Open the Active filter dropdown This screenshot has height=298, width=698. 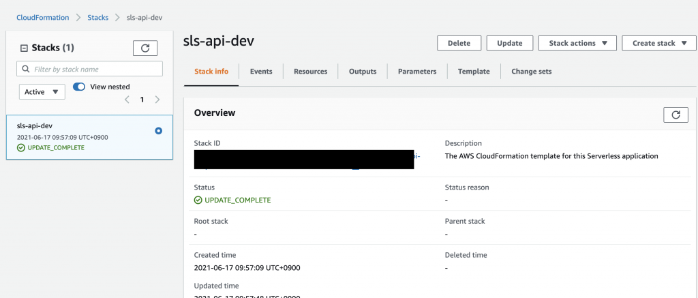(42, 92)
